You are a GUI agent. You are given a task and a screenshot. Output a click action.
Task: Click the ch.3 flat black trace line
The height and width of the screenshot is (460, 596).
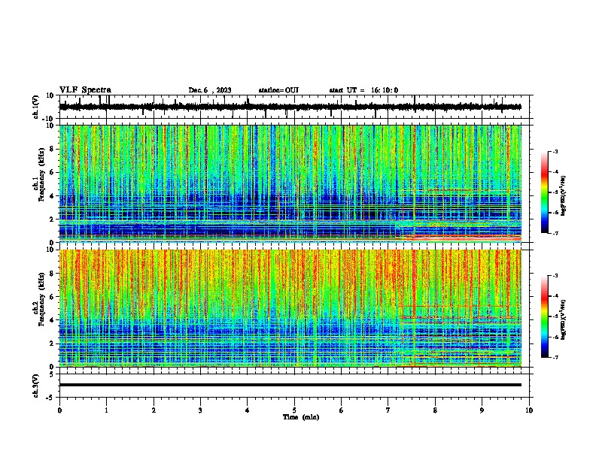tap(290, 385)
